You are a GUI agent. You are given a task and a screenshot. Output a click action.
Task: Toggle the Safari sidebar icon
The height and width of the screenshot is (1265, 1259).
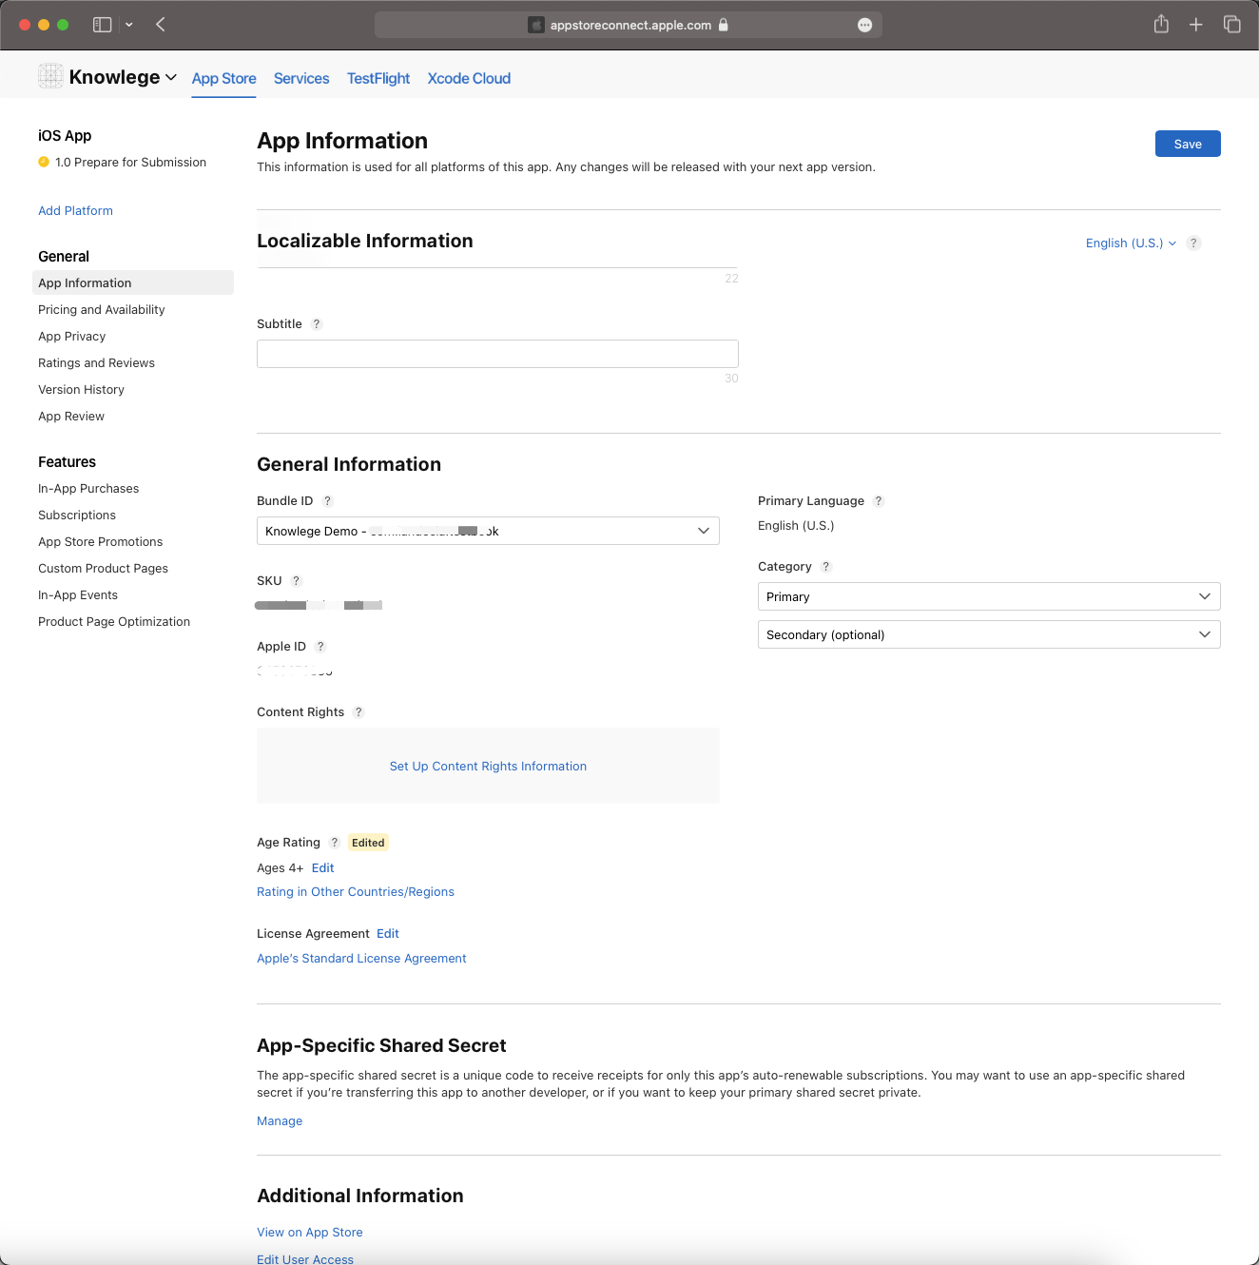[x=102, y=25]
